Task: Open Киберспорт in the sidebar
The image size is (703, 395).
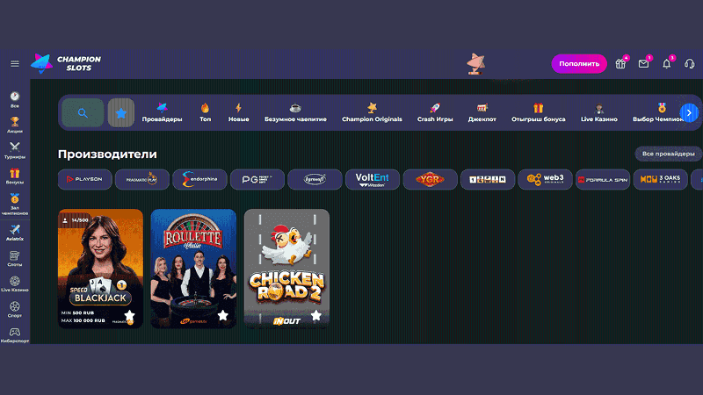Action: tap(15, 335)
